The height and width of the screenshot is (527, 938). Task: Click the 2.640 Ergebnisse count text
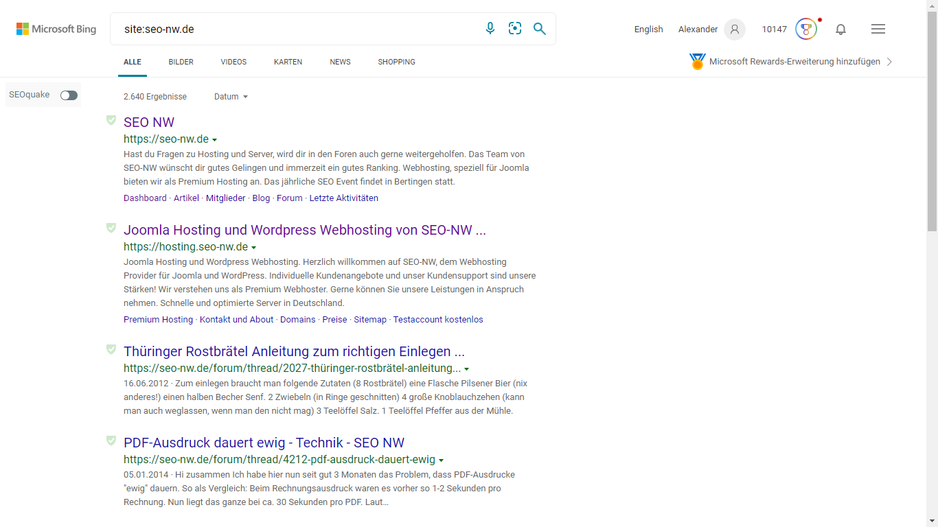[x=155, y=97]
